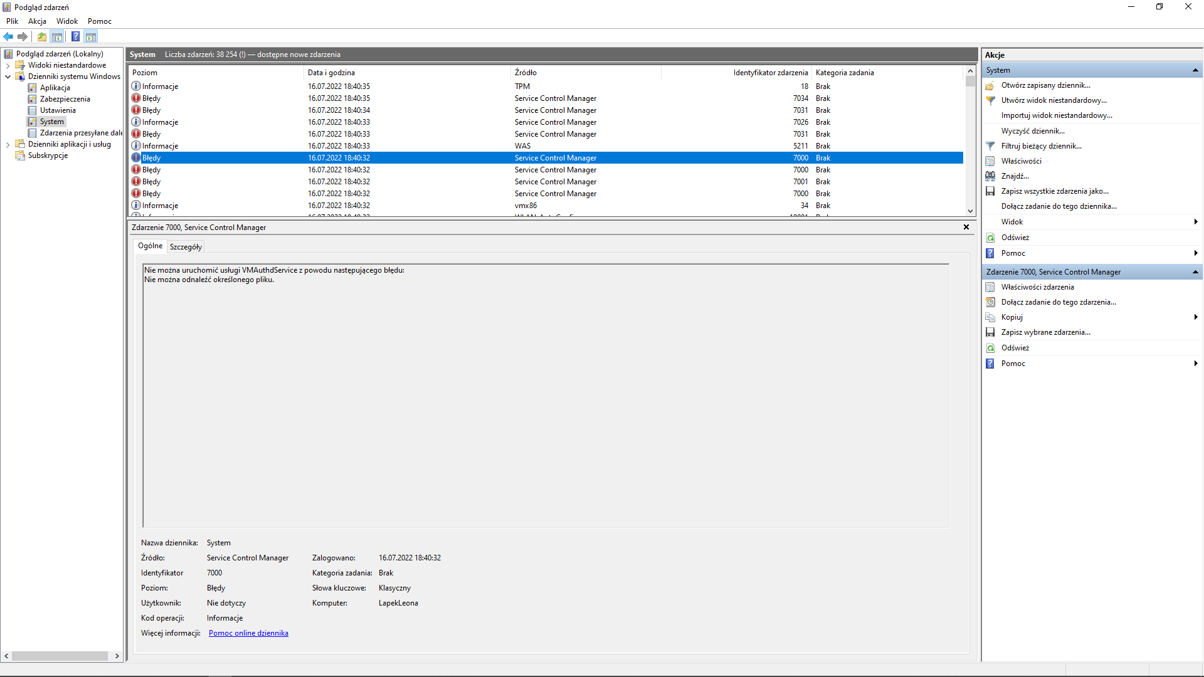The width and height of the screenshot is (1204, 677).
Task: Close the event preview pane
Action: pyautogui.click(x=966, y=227)
